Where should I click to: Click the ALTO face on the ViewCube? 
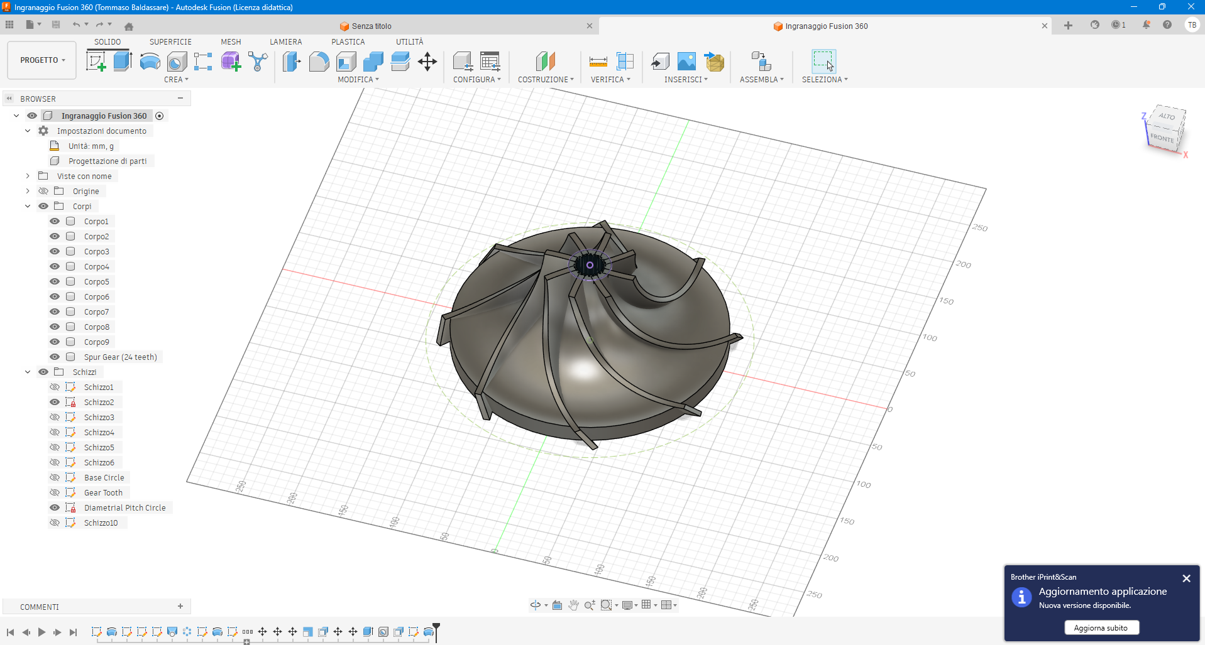coord(1167,117)
